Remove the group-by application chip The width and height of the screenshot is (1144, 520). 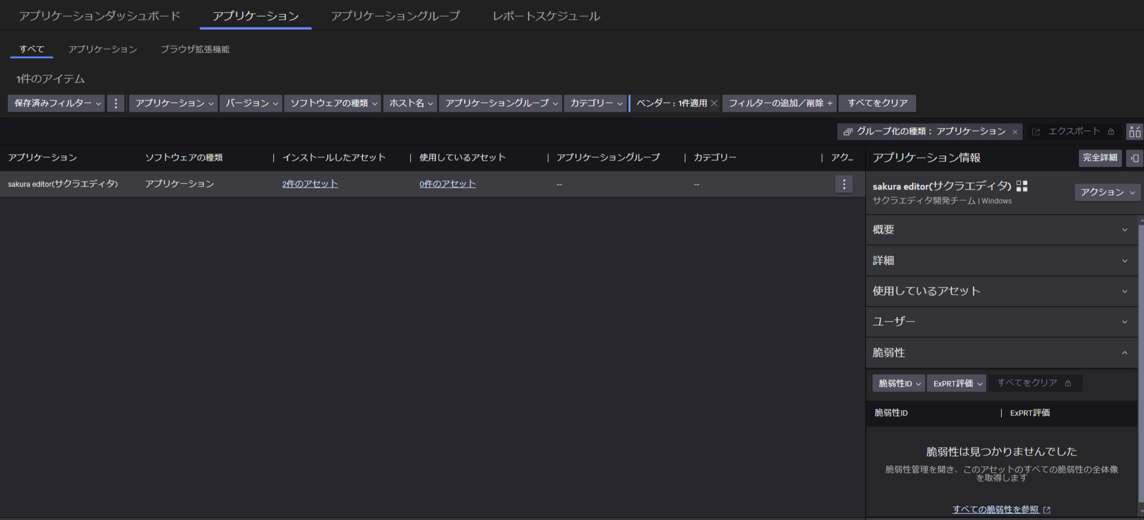pos(1015,132)
